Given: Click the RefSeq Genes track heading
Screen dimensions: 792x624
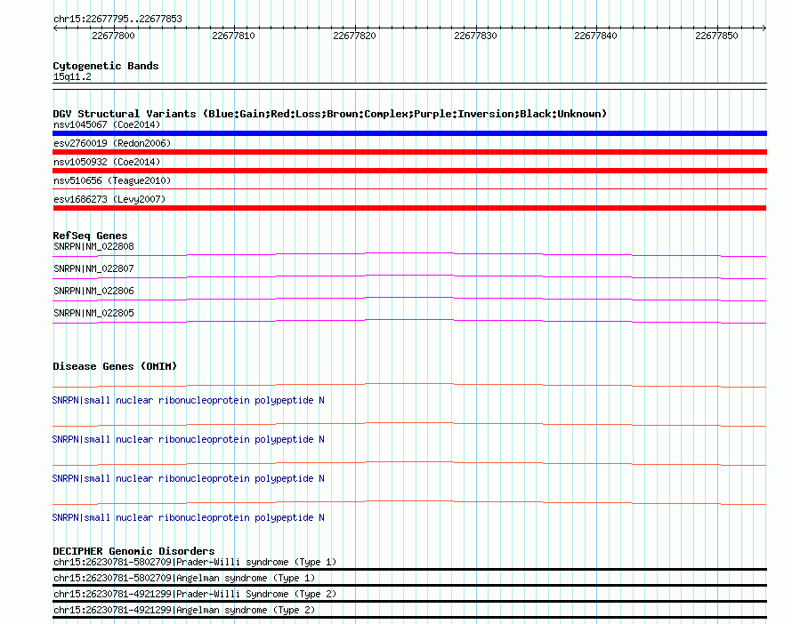Looking at the screenshot, I should coord(90,236).
